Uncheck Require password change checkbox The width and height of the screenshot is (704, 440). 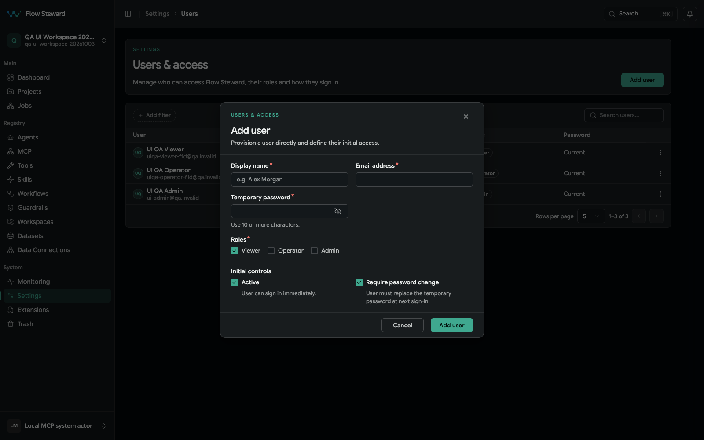359,282
